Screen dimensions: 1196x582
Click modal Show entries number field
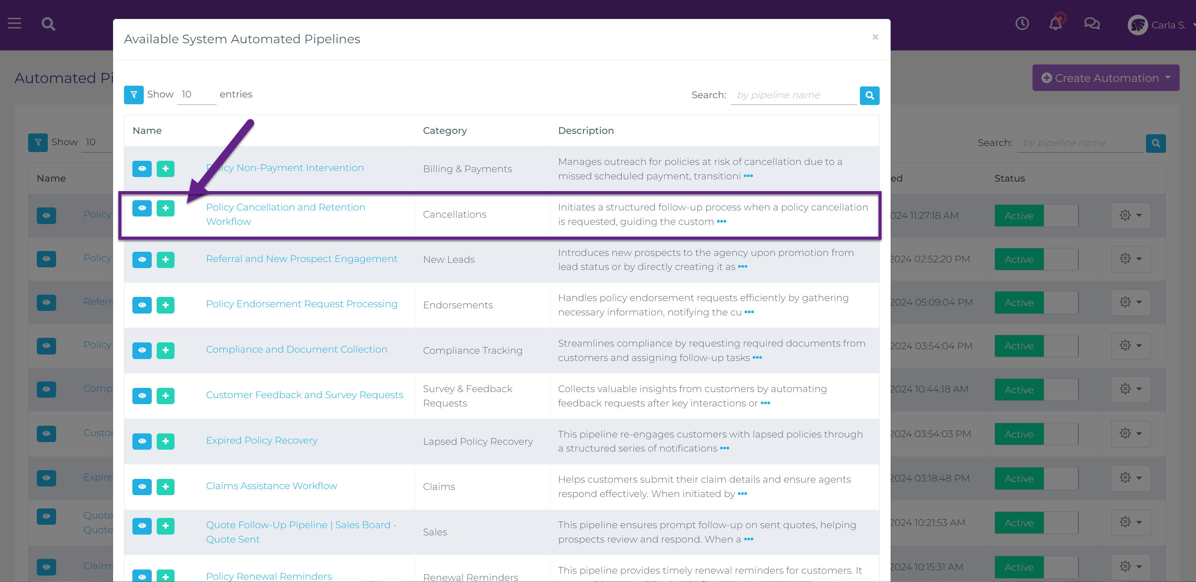click(x=196, y=95)
